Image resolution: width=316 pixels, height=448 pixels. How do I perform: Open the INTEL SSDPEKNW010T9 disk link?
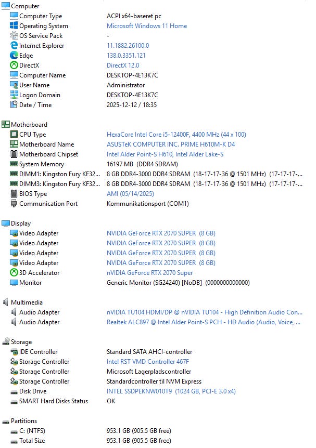pyautogui.click(x=171, y=391)
